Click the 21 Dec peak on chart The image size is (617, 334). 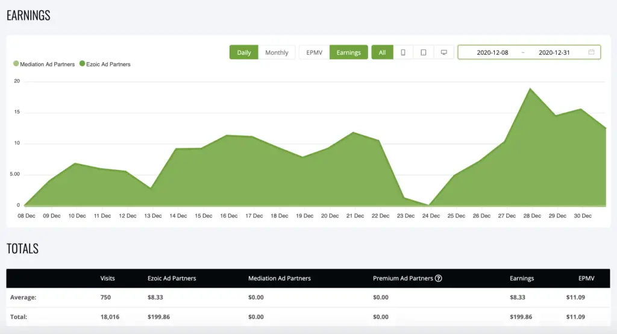pyautogui.click(x=354, y=133)
